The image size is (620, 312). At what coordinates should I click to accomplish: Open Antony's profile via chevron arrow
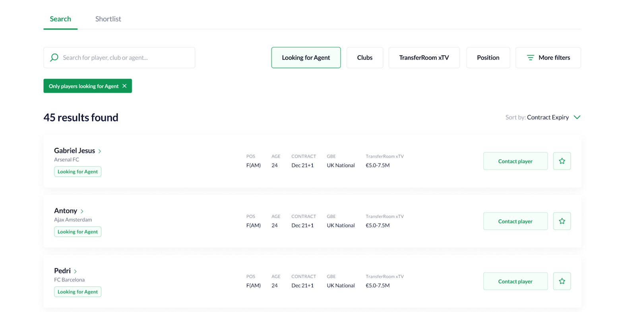pyautogui.click(x=82, y=211)
